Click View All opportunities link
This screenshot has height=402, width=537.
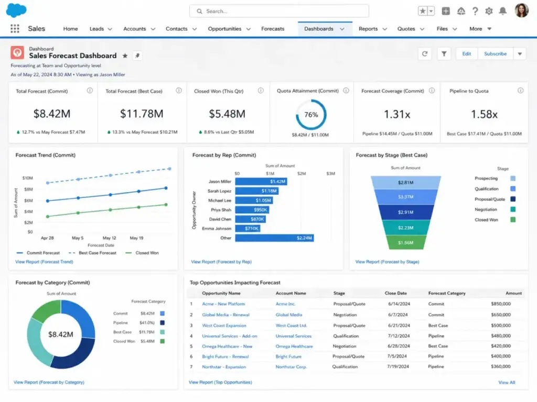coord(507,383)
